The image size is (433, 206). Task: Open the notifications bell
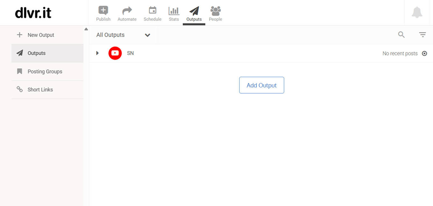click(x=417, y=13)
